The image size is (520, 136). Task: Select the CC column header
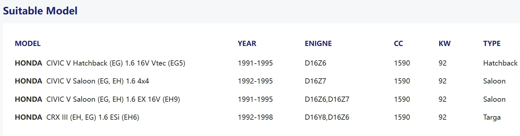[x=398, y=43]
